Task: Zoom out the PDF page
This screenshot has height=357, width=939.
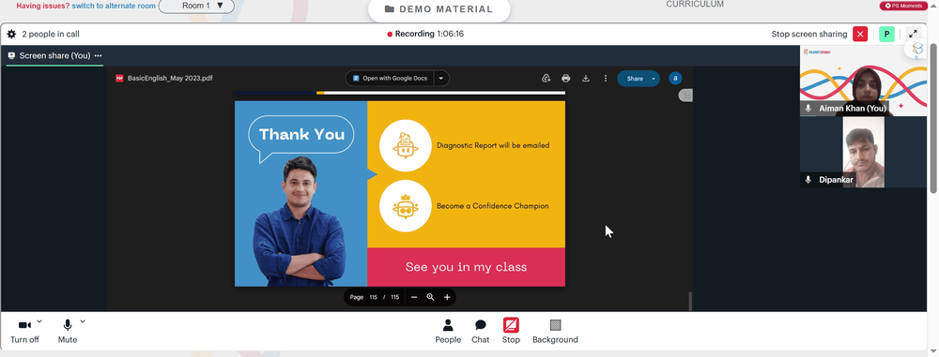Action: [x=414, y=297]
